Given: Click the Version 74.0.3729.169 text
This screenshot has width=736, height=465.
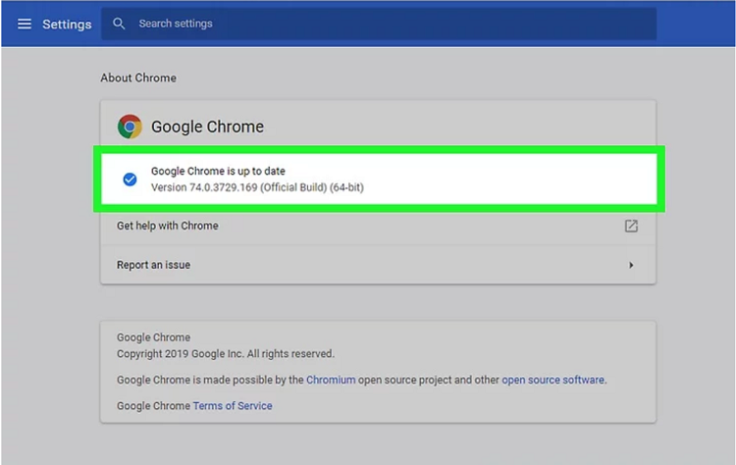Looking at the screenshot, I should (257, 187).
